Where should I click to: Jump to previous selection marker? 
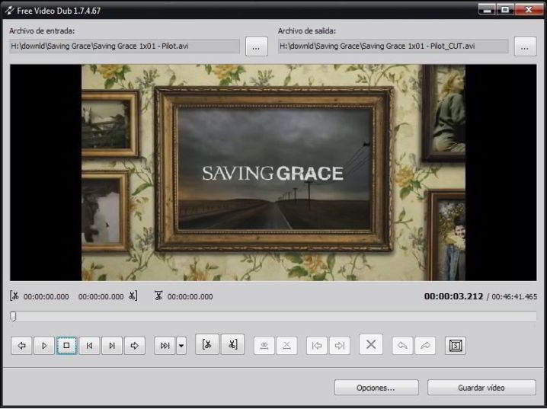317,346
